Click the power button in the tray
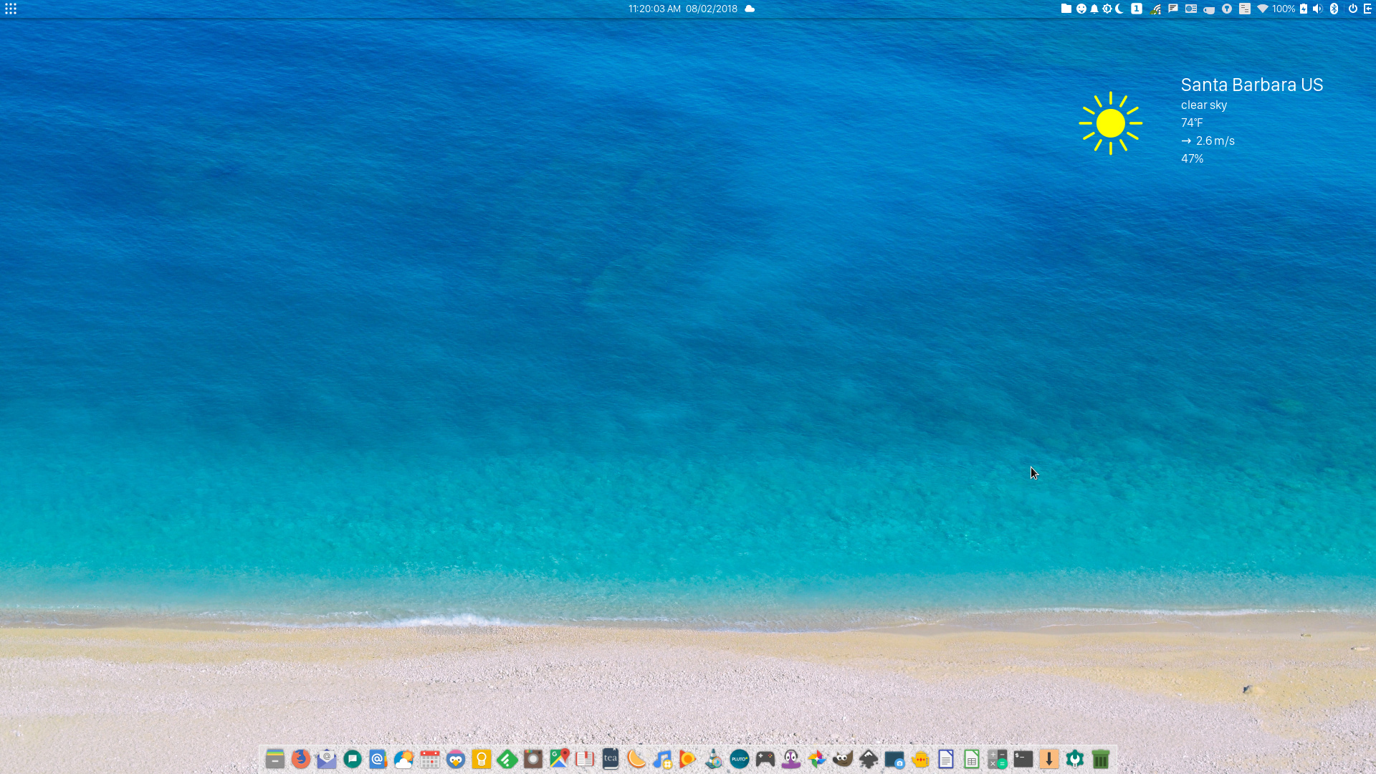This screenshot has width=1376, height=774. 1354,9
